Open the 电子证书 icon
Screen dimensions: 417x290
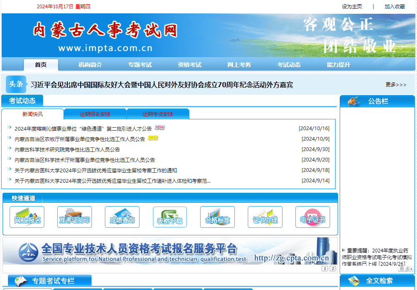tap(313, 217)
